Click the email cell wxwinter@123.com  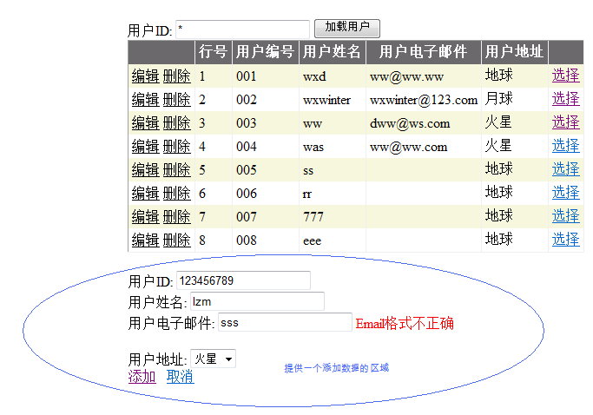tap(424, 100)
